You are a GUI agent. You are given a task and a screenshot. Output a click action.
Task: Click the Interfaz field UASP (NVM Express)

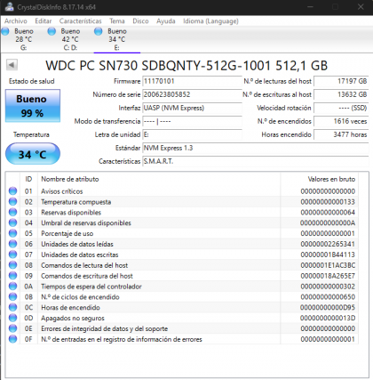[x=192, y=108]
